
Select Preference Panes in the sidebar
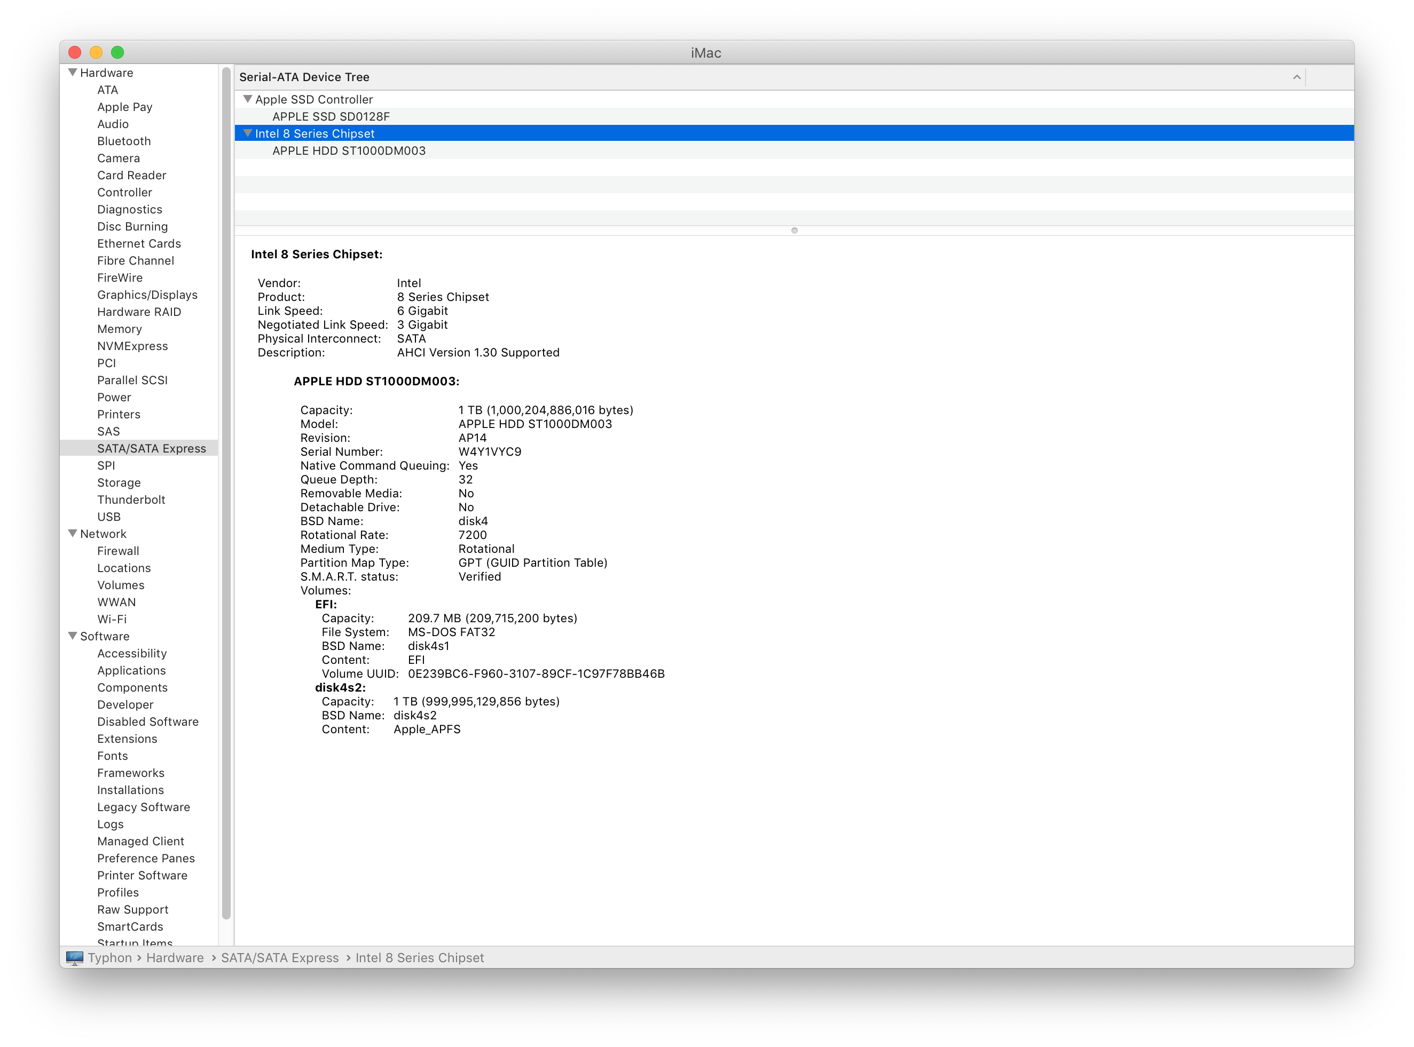[146, 859]
